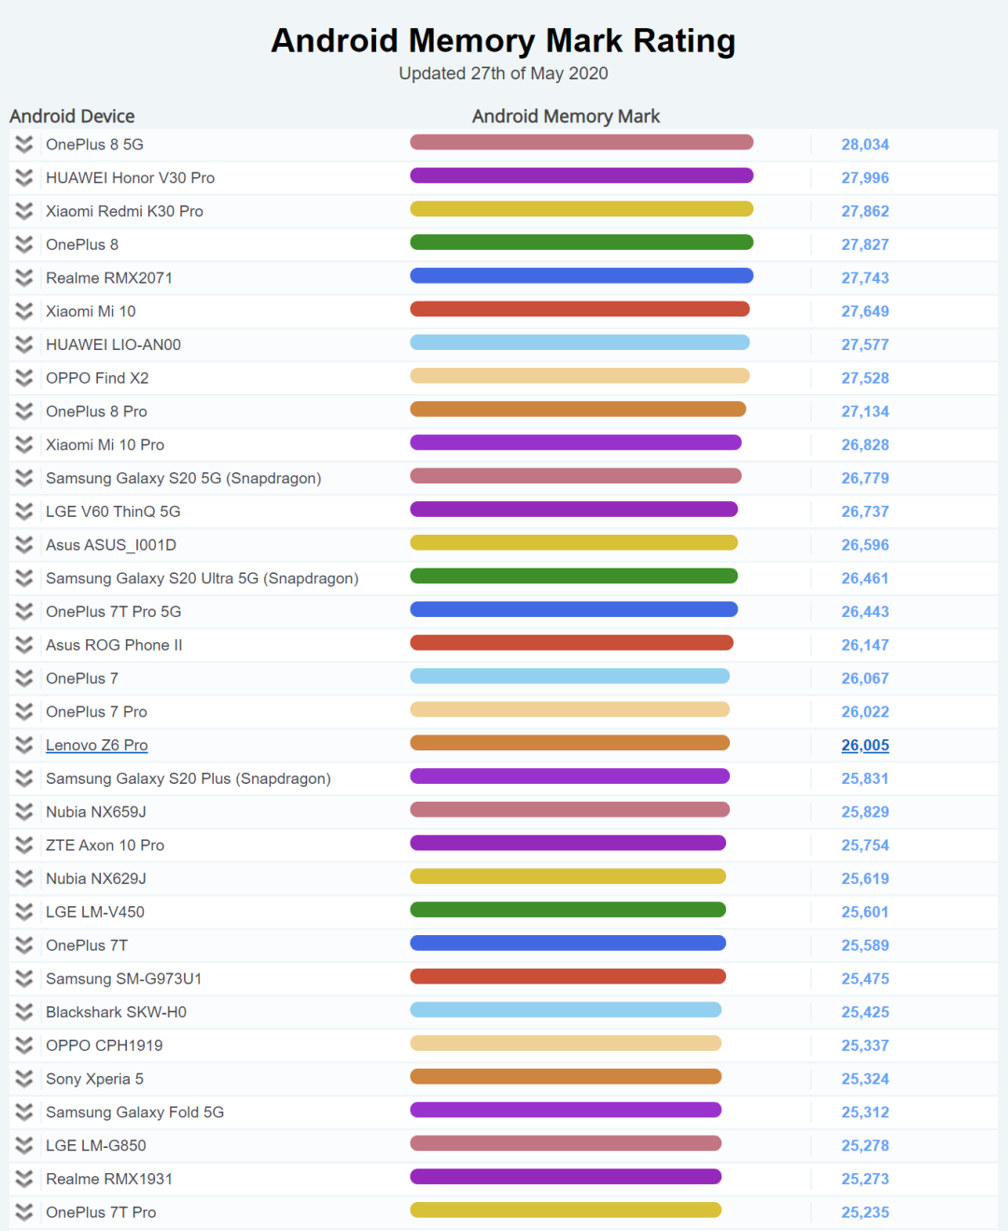Expand the HUAWEI Honor V30 Pro row chevron
The width and height of the screenshot is (1008, 1231).
coord(24,178)
